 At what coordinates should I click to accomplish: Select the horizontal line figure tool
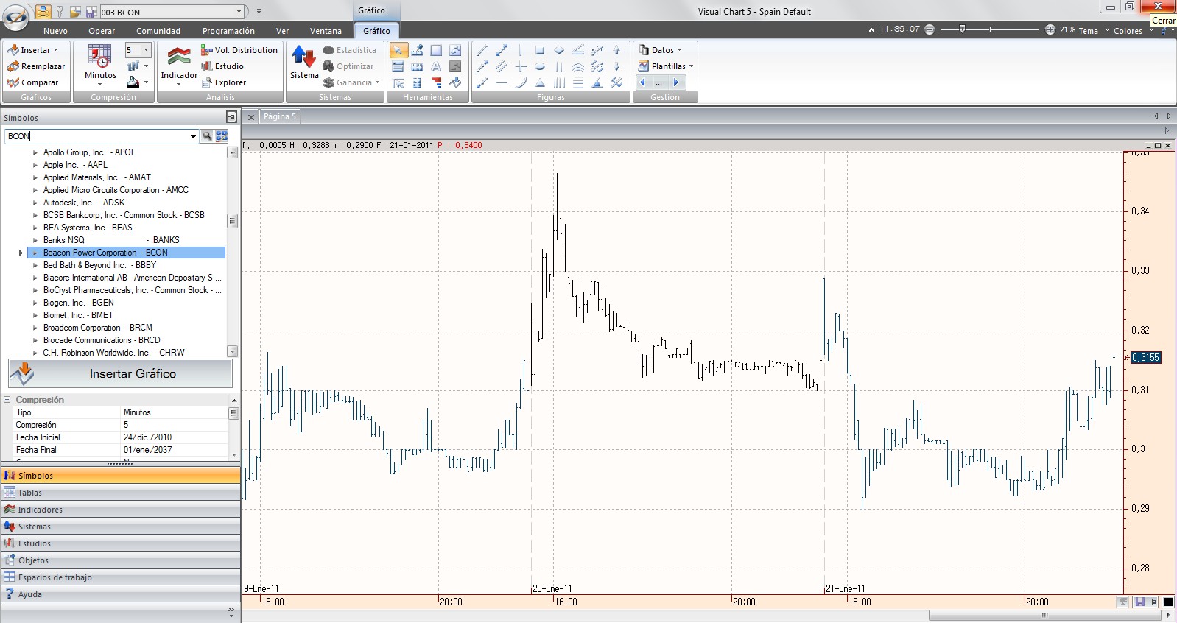502,82
